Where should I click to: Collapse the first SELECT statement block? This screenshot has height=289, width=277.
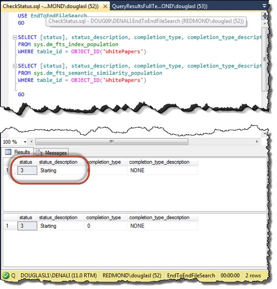tap(15, 37)
